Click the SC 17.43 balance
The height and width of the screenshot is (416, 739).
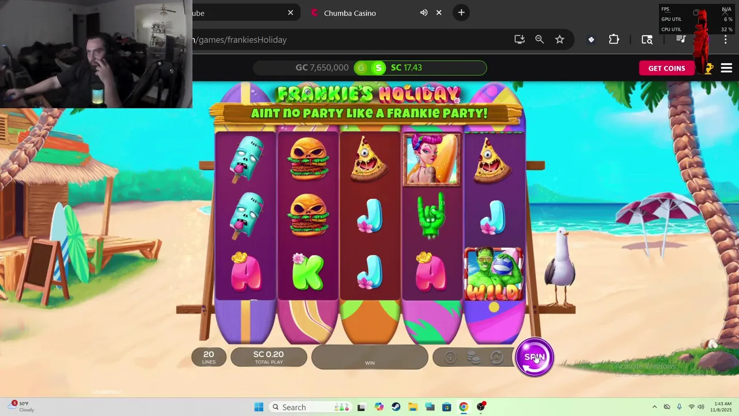[x=406, y=68]
